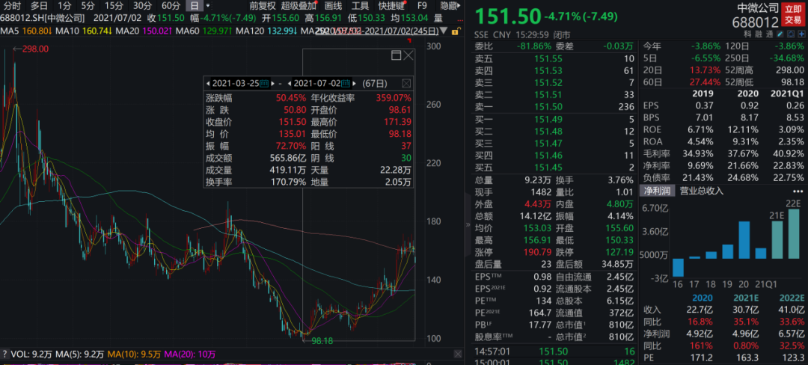Image resolution: width=808 pixels, height=365 pixels.
Task: Click the restore-window icon on selection box
Action: click(397, 55)
